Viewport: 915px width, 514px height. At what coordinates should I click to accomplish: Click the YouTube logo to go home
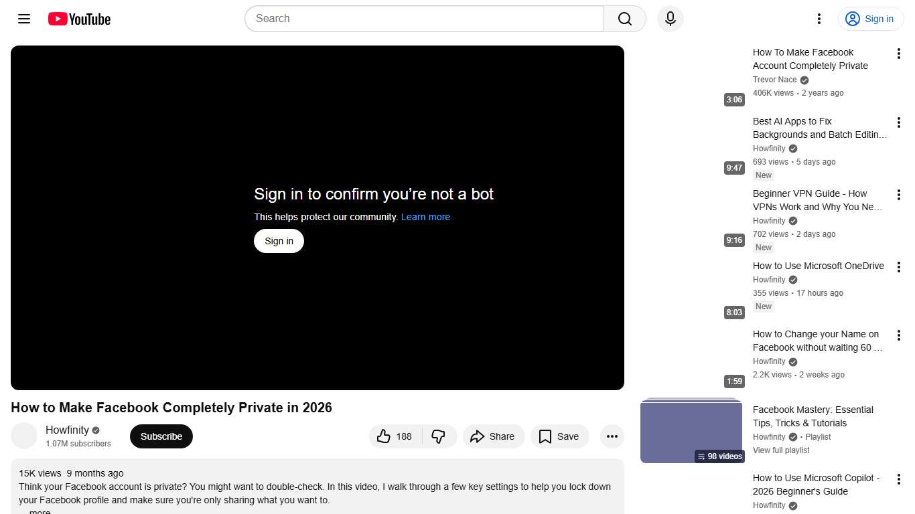tap(78, 19)
